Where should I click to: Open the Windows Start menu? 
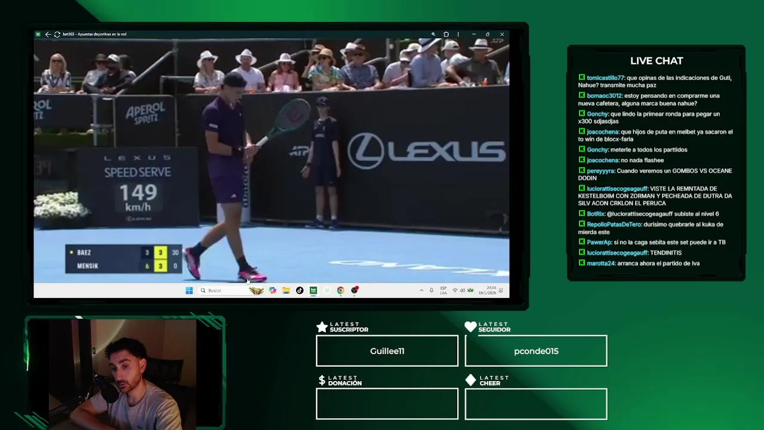coord(189,290)
